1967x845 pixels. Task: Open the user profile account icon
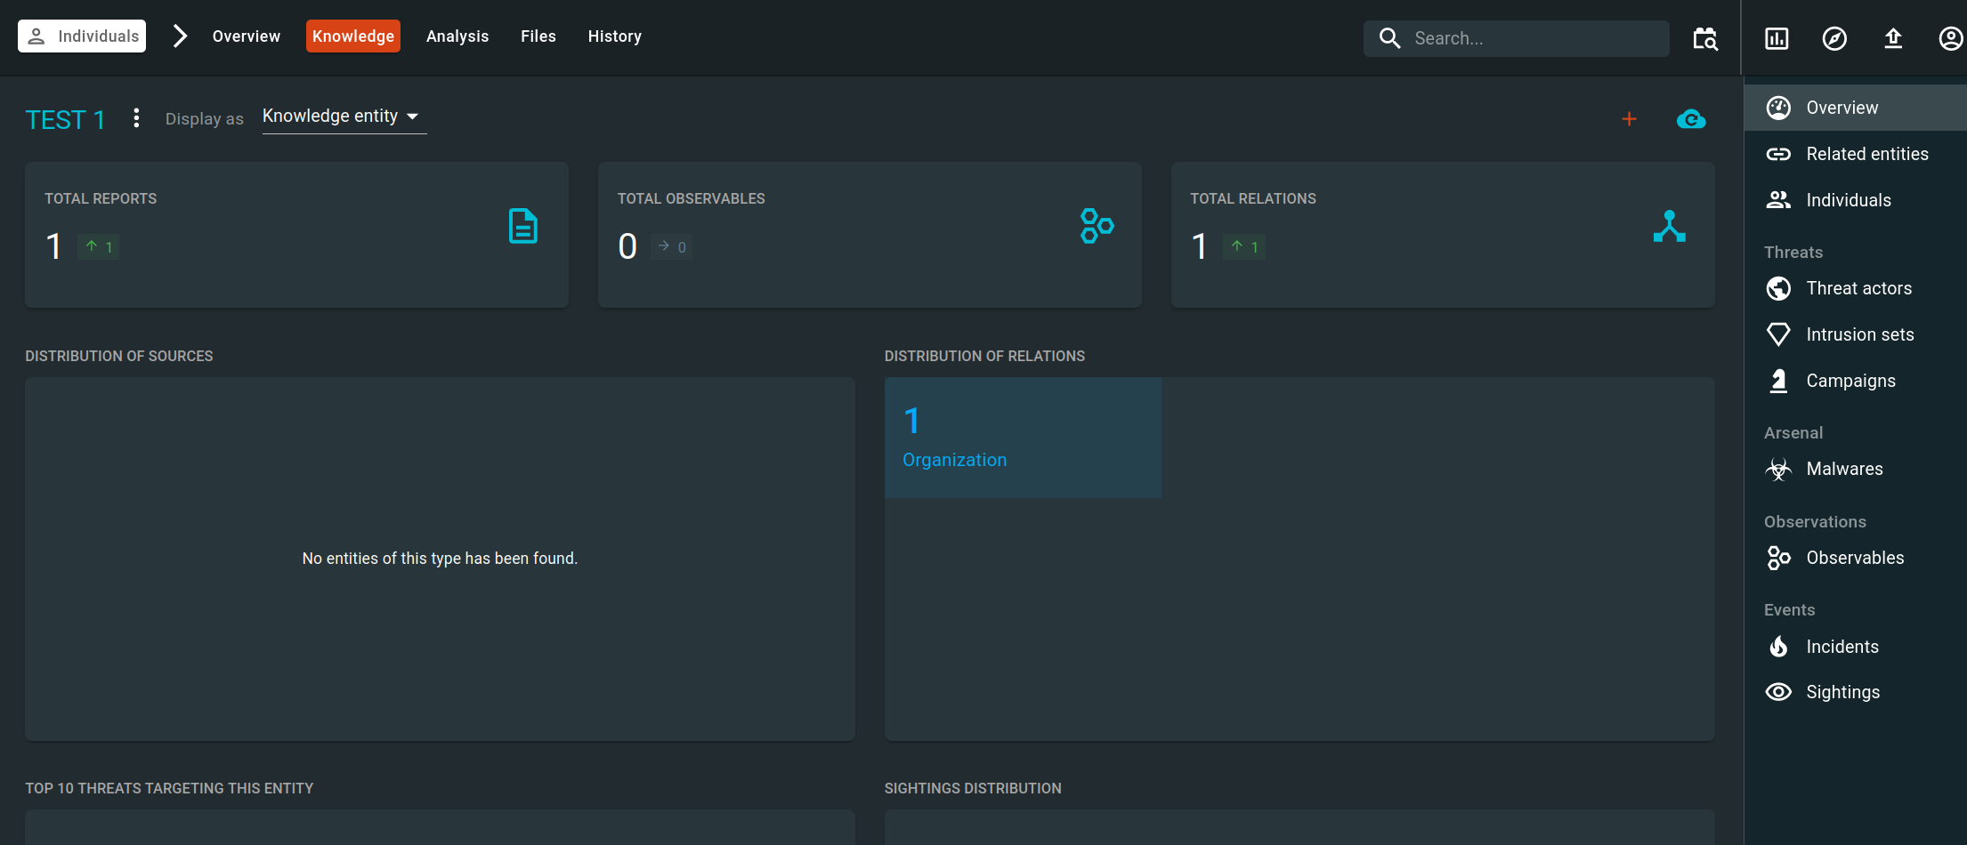[x=1950, y=38]
